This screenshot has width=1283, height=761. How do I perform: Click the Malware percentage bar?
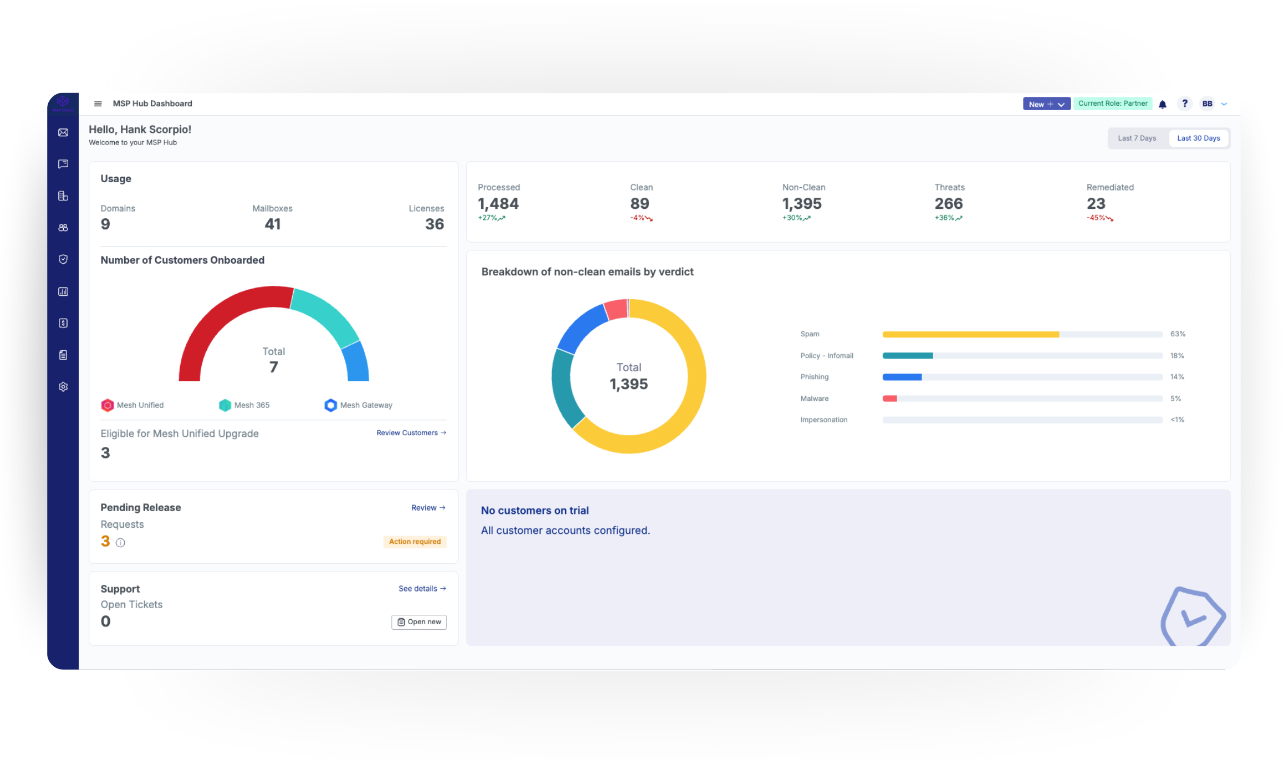coord(1022,399)
